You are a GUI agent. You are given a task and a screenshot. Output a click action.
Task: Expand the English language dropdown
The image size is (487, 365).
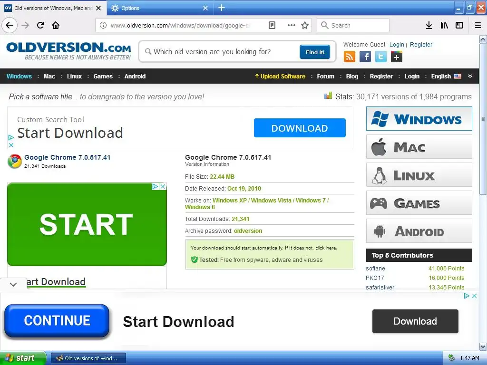click(446, 77)
